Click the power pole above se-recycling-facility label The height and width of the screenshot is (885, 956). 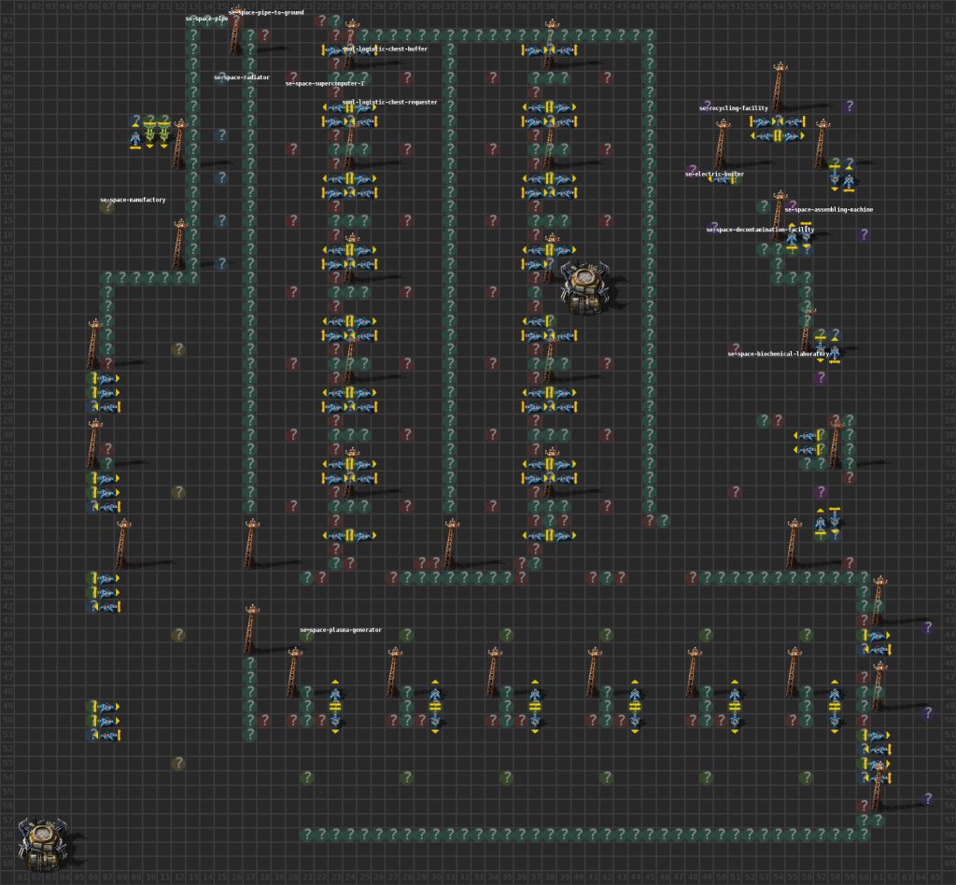778,87
